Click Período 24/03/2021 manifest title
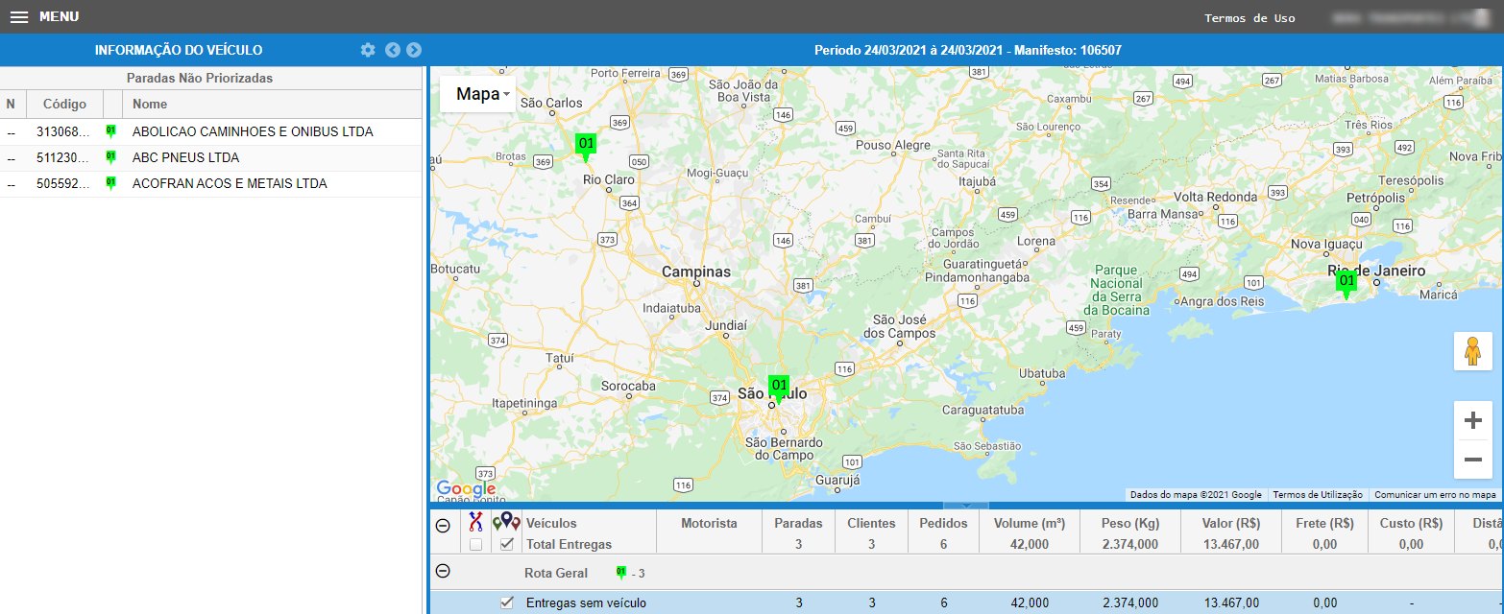 click(967, 50)
